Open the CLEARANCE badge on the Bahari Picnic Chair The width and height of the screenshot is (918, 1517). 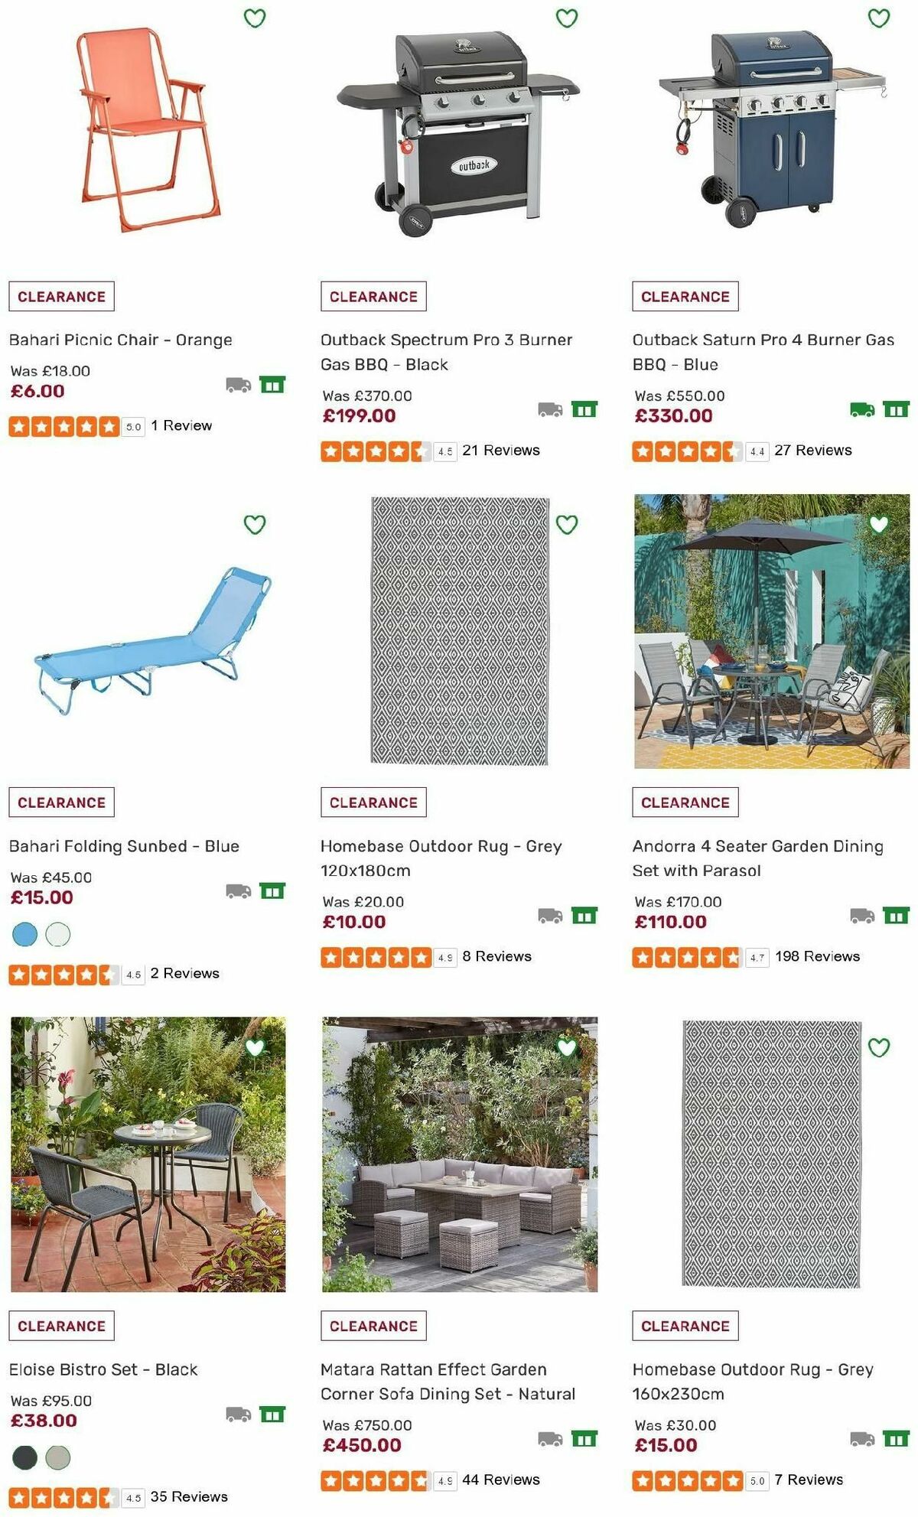pos(62,296)
